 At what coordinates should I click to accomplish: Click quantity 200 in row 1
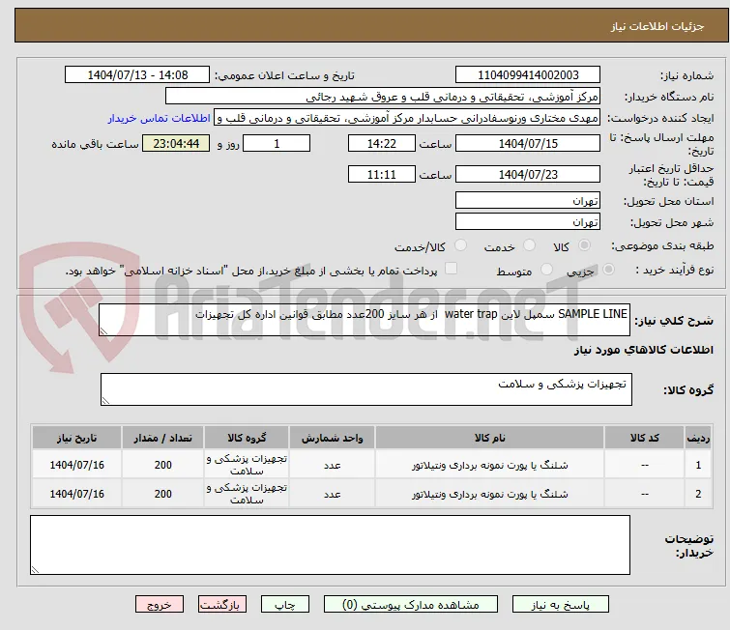163,465
